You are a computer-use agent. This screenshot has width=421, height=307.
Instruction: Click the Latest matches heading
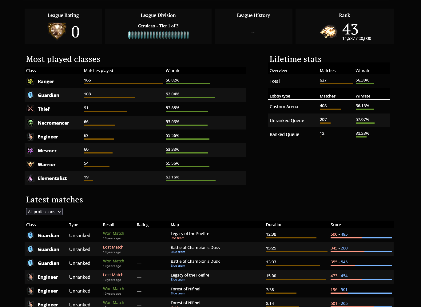coord(54,200)
